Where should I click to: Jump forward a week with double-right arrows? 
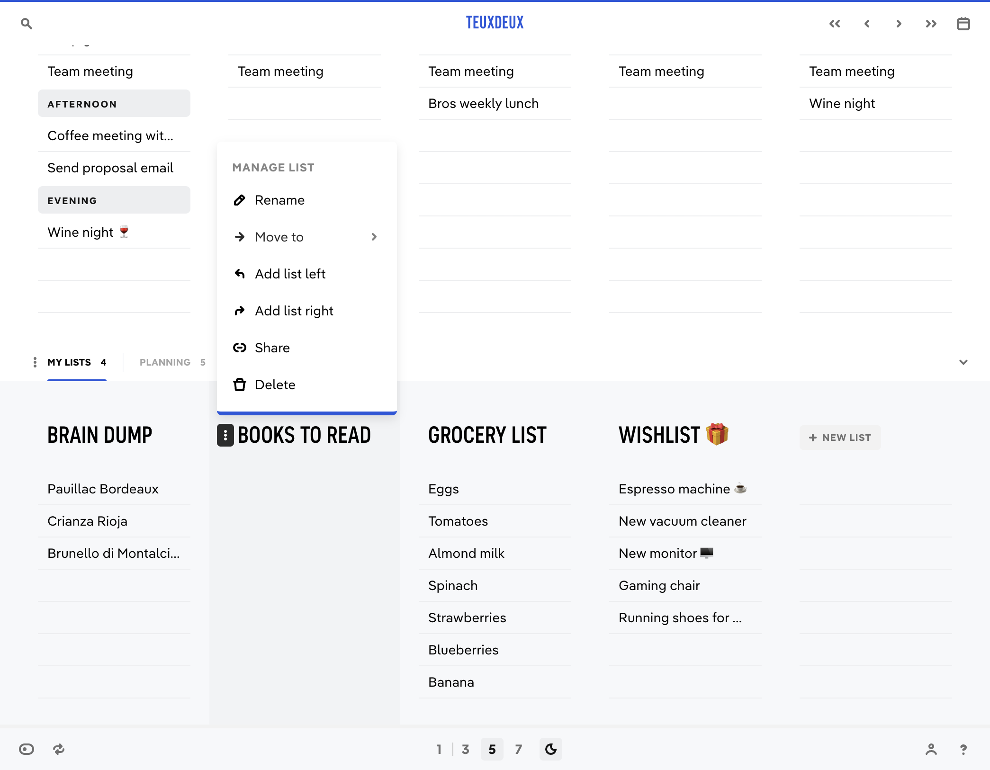[x=931, y=24]
